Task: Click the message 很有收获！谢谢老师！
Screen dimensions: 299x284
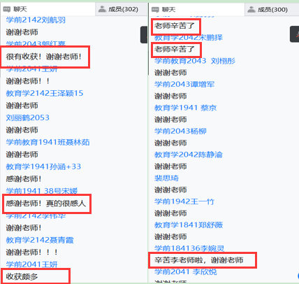Action: [x=44, y=57]
